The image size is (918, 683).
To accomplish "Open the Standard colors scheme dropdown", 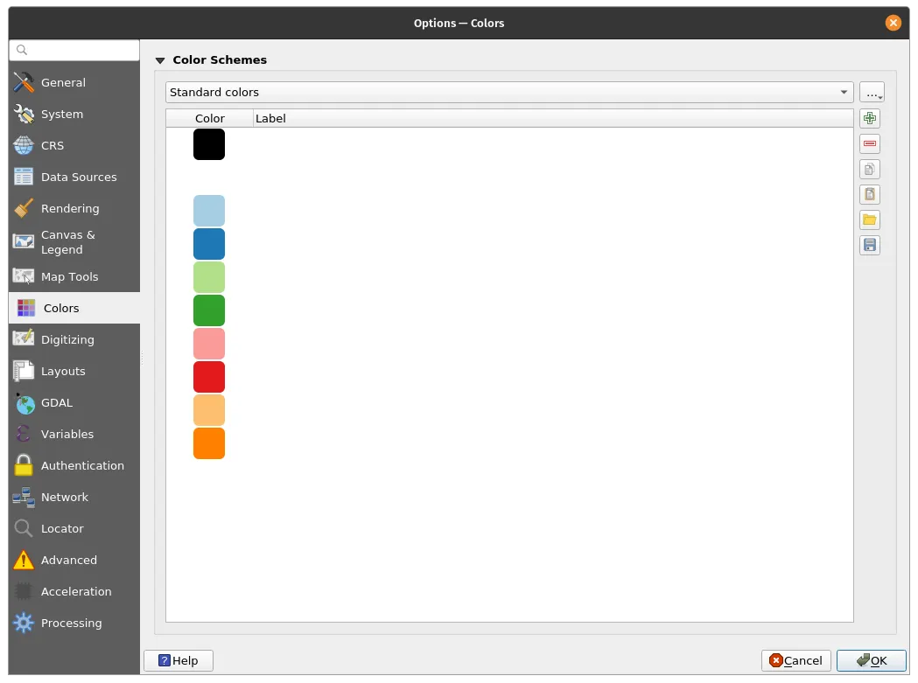I will click(509, 92).
